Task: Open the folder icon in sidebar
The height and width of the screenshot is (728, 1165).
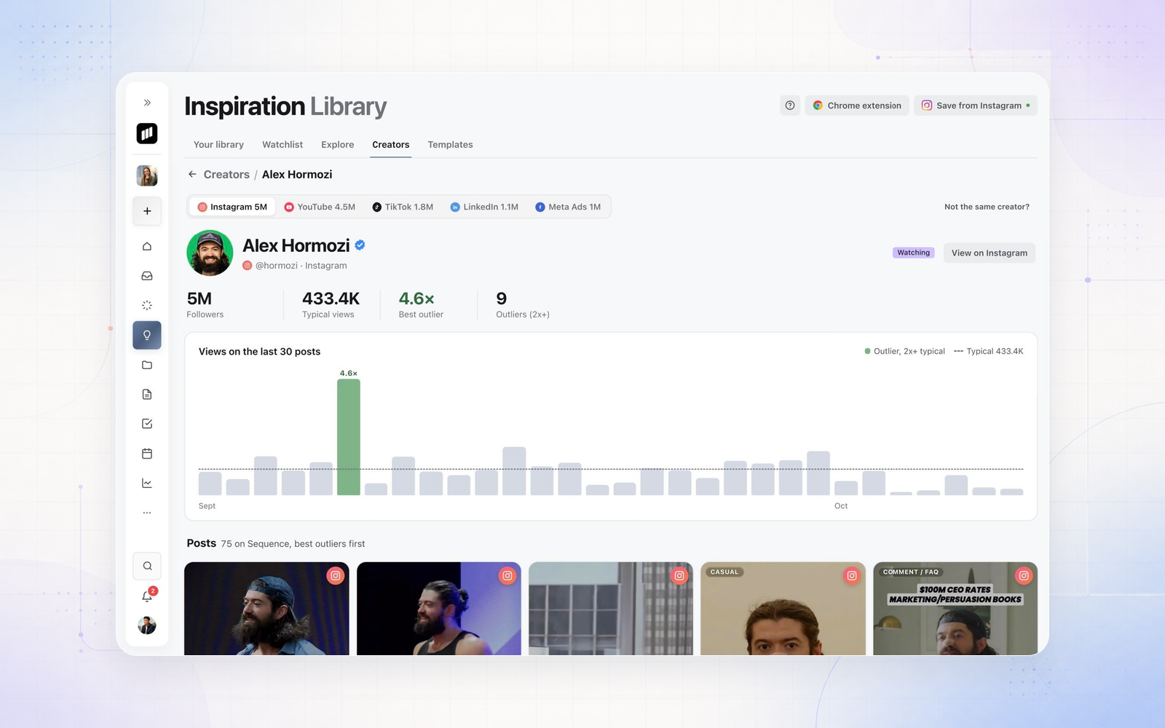Action: click(x=147, y=365)
